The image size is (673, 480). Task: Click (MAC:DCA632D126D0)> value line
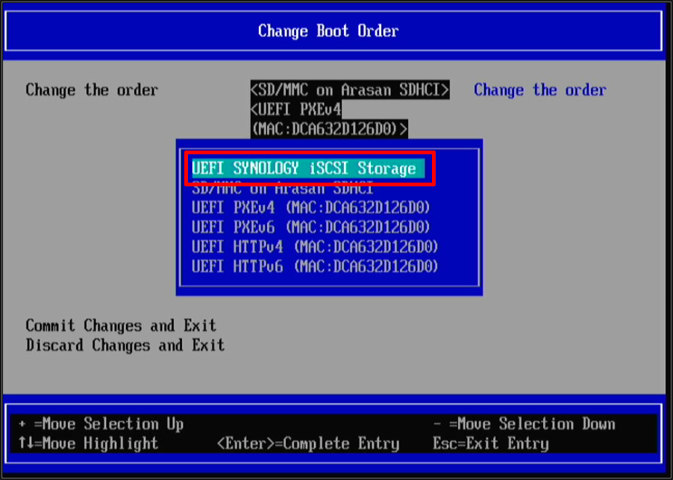point(329,129)
